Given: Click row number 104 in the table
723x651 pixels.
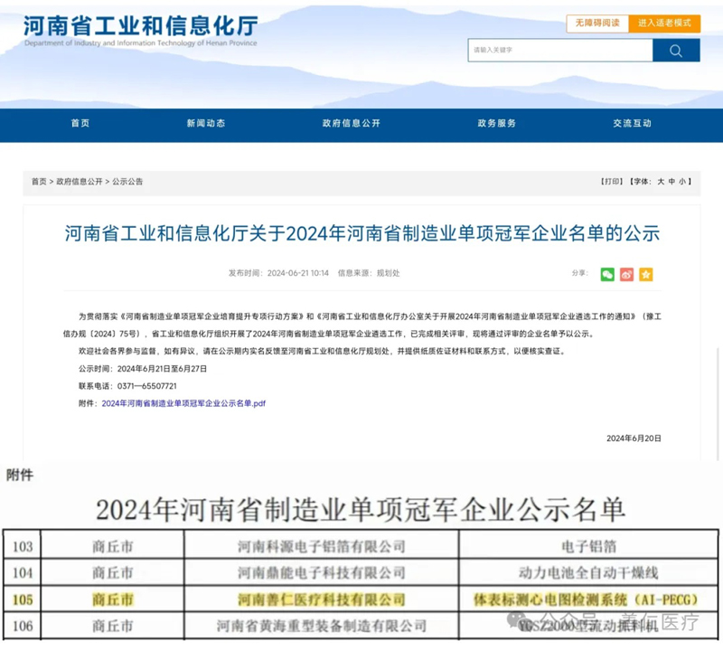Looking at the screenshot, I should click(23, 573).
